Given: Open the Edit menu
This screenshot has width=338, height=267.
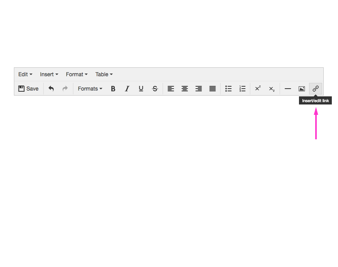Looking at the screenshot, I should click(25, 74).
